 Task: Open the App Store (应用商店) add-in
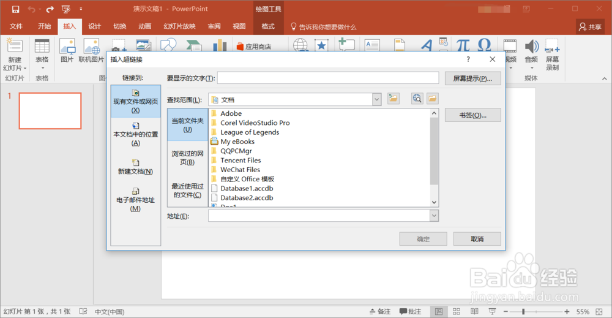(254, 47)
